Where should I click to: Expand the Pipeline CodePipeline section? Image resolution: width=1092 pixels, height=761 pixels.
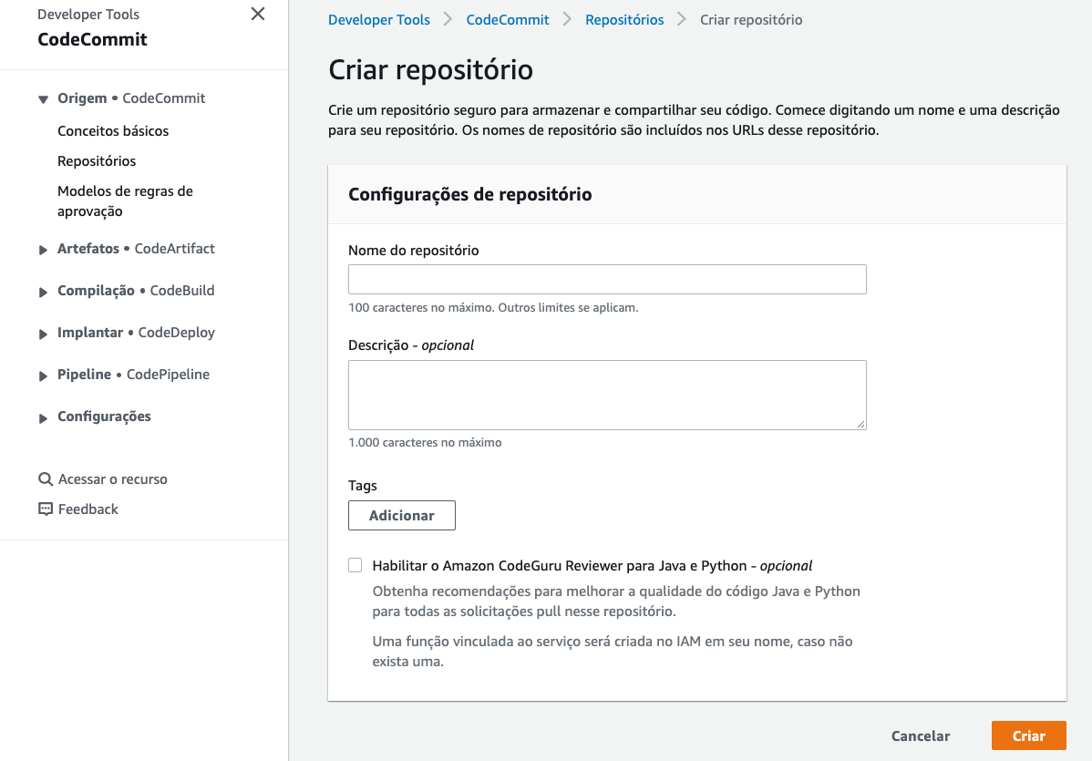(x=43, y=375)
